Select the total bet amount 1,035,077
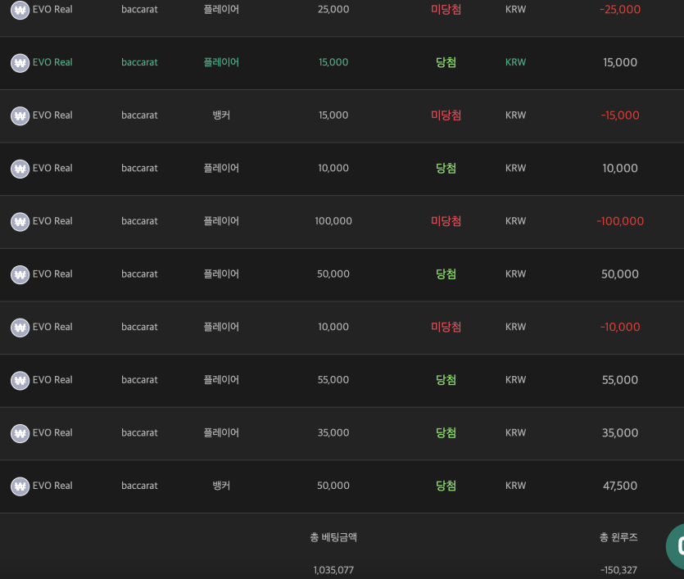 [333, 570]
